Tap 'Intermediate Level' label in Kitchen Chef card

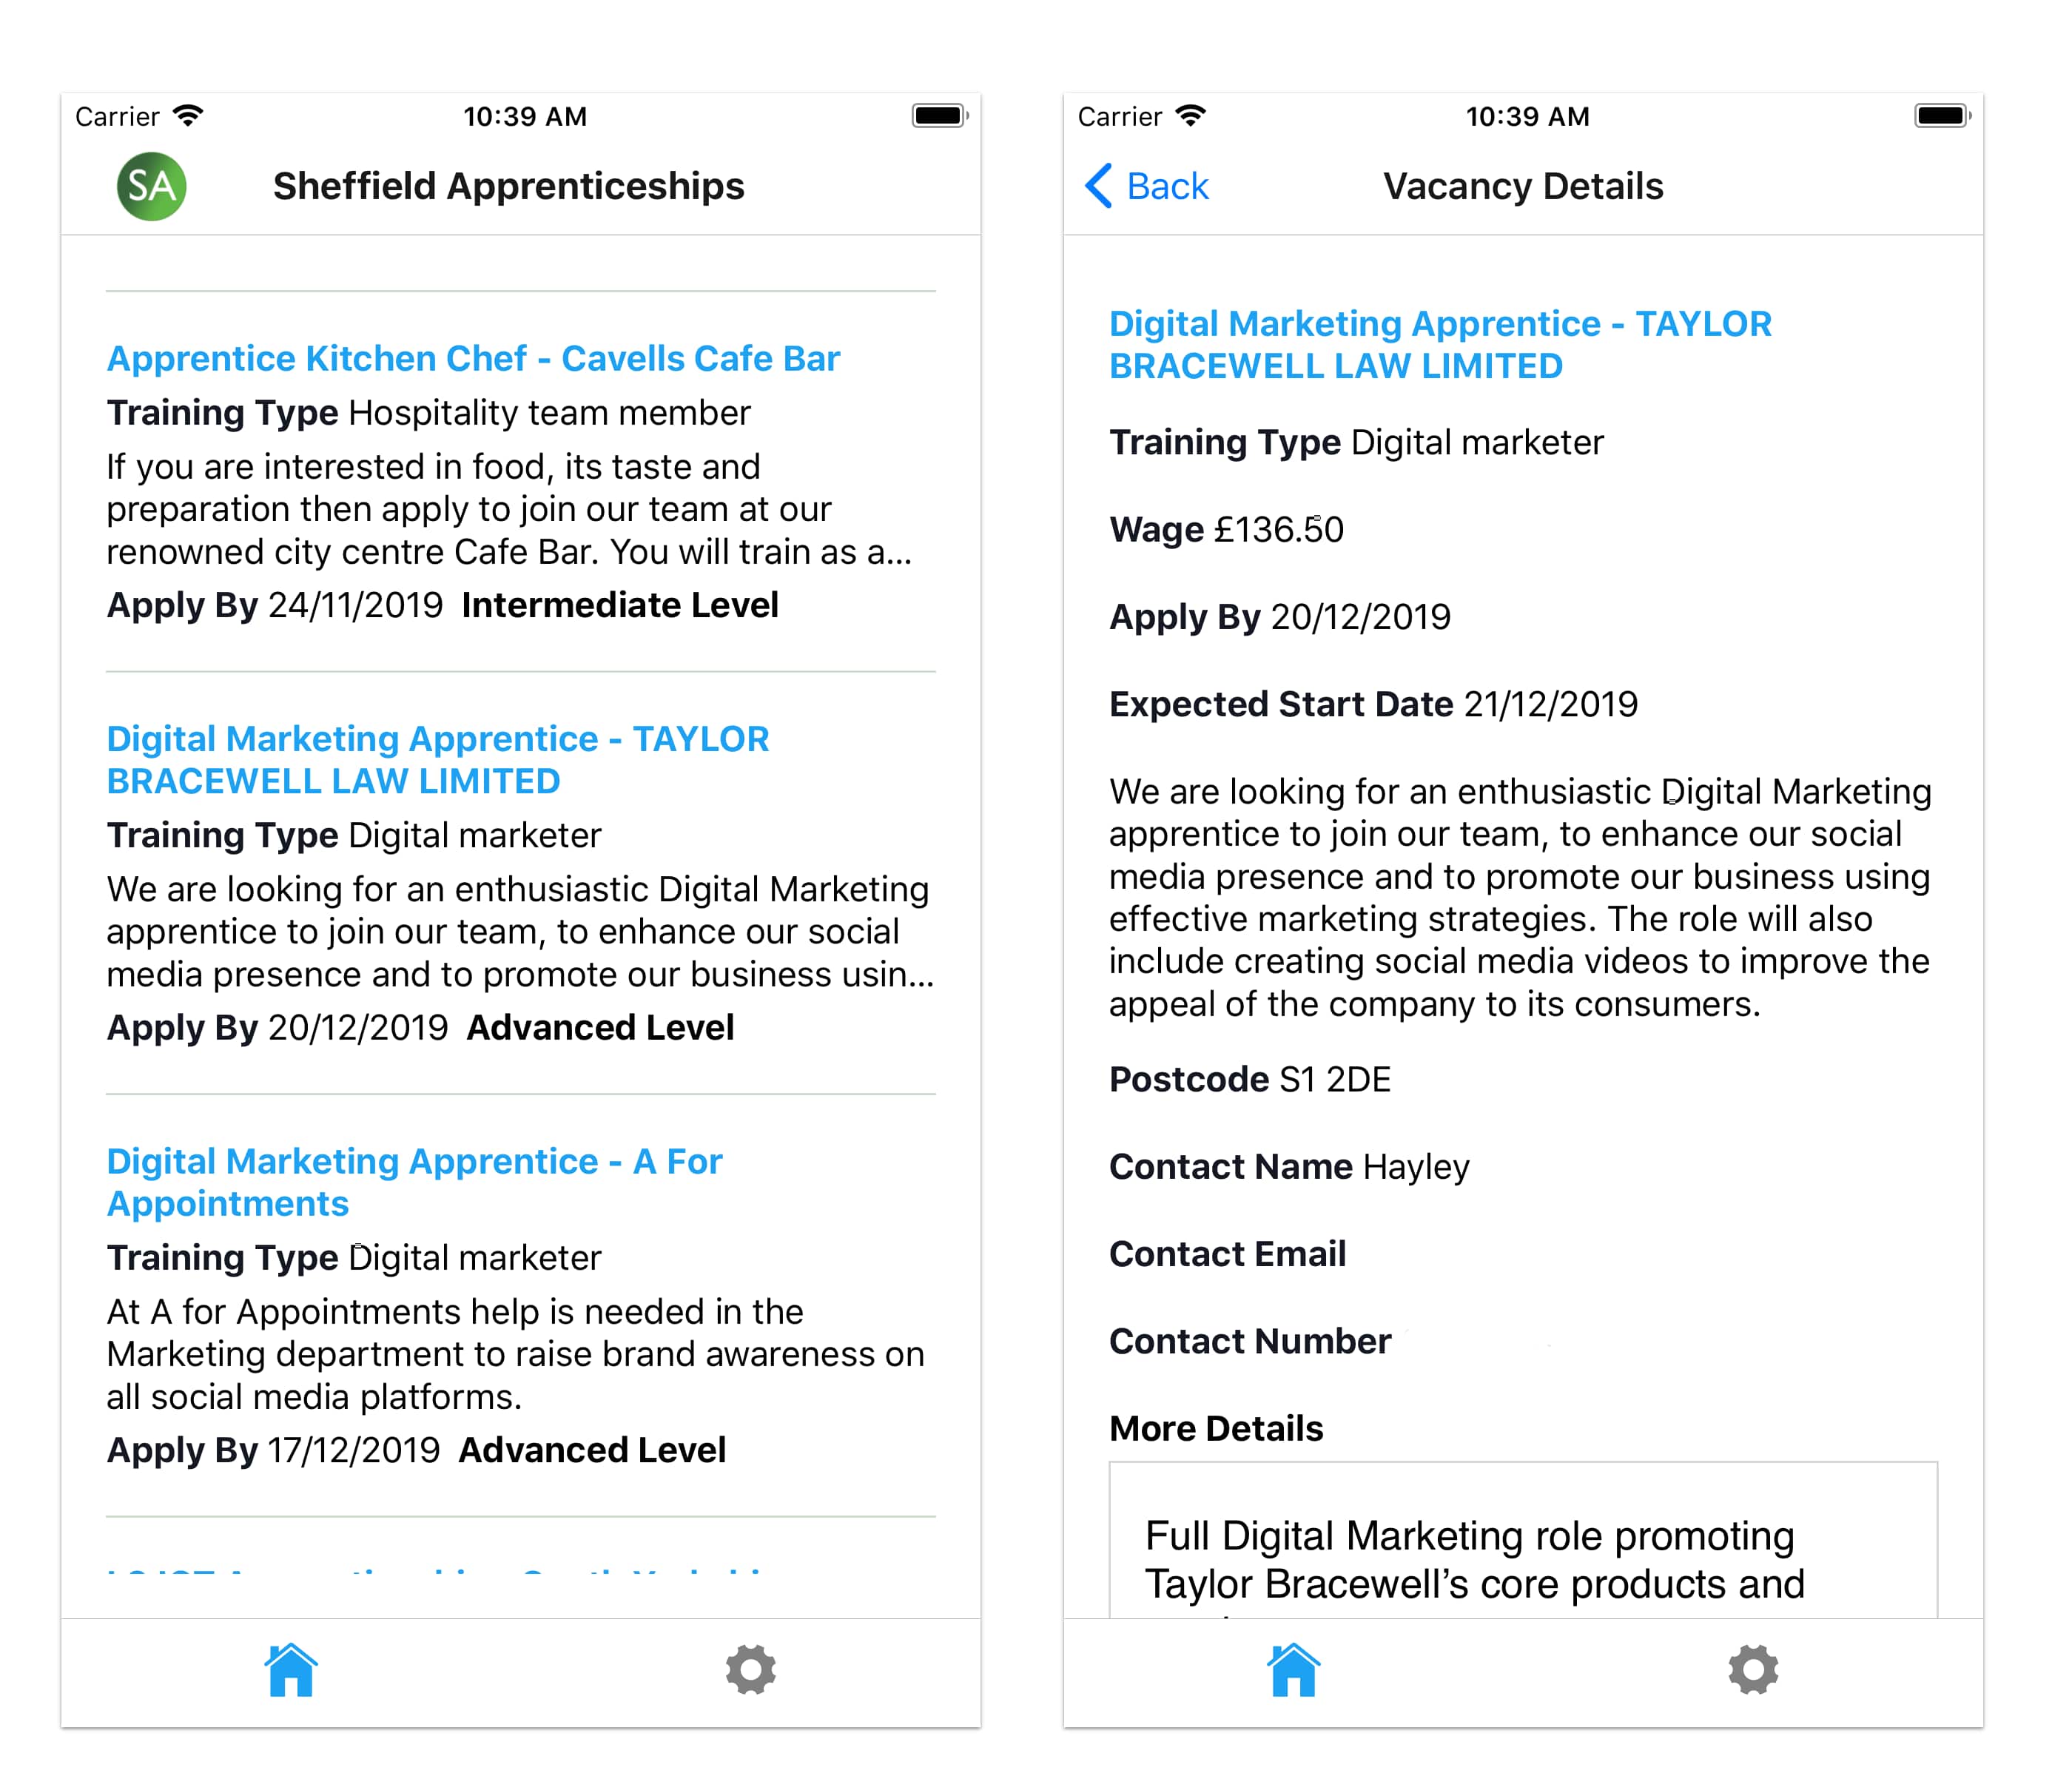[x=620, y=605]
